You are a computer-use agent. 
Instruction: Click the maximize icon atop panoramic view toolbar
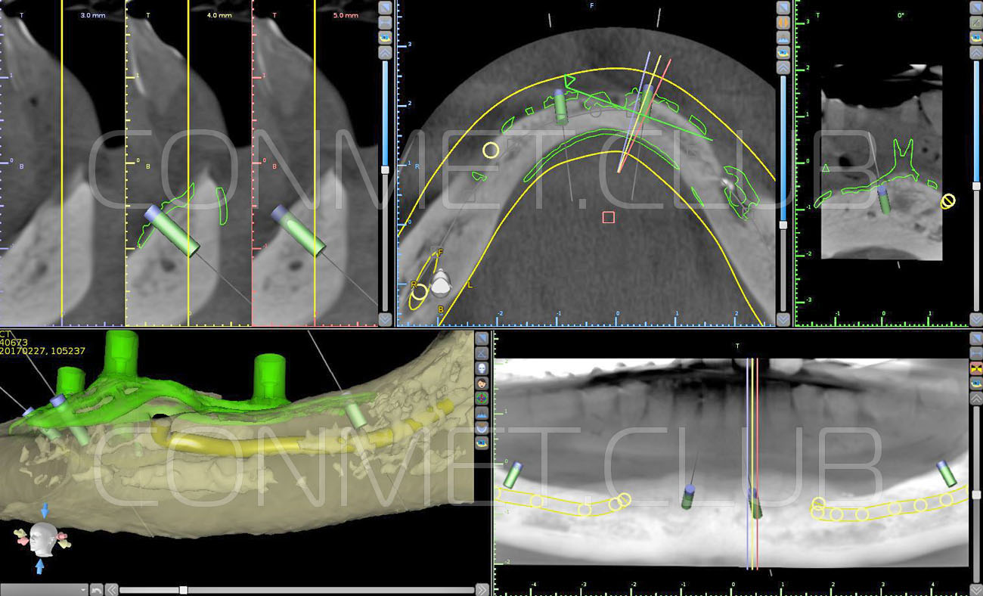pyautogui.click(x=976, y=337)
